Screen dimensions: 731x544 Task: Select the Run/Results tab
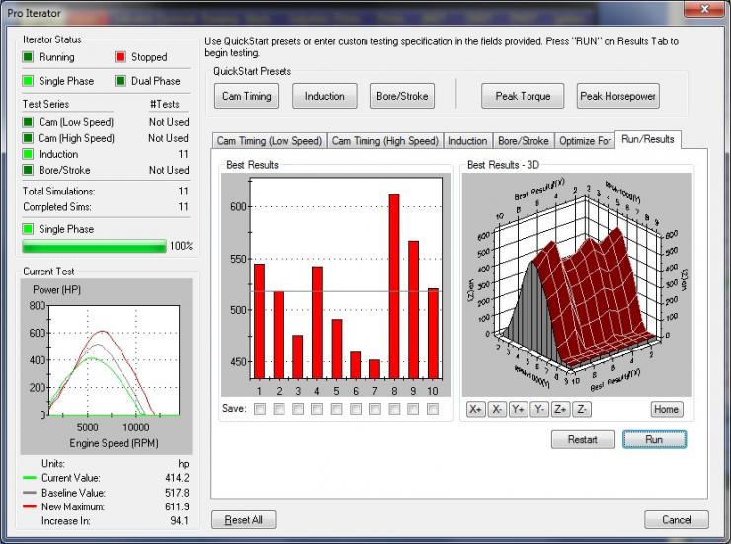648,139
